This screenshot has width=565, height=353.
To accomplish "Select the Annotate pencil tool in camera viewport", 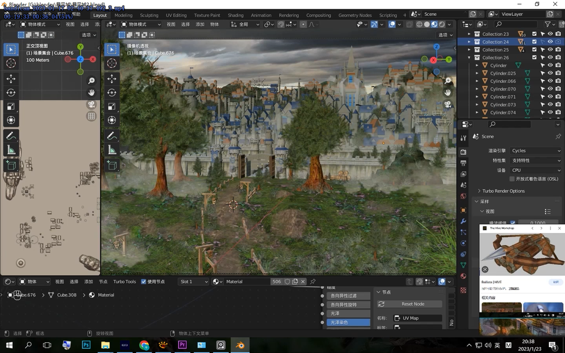I will click(x=112, y=135).
